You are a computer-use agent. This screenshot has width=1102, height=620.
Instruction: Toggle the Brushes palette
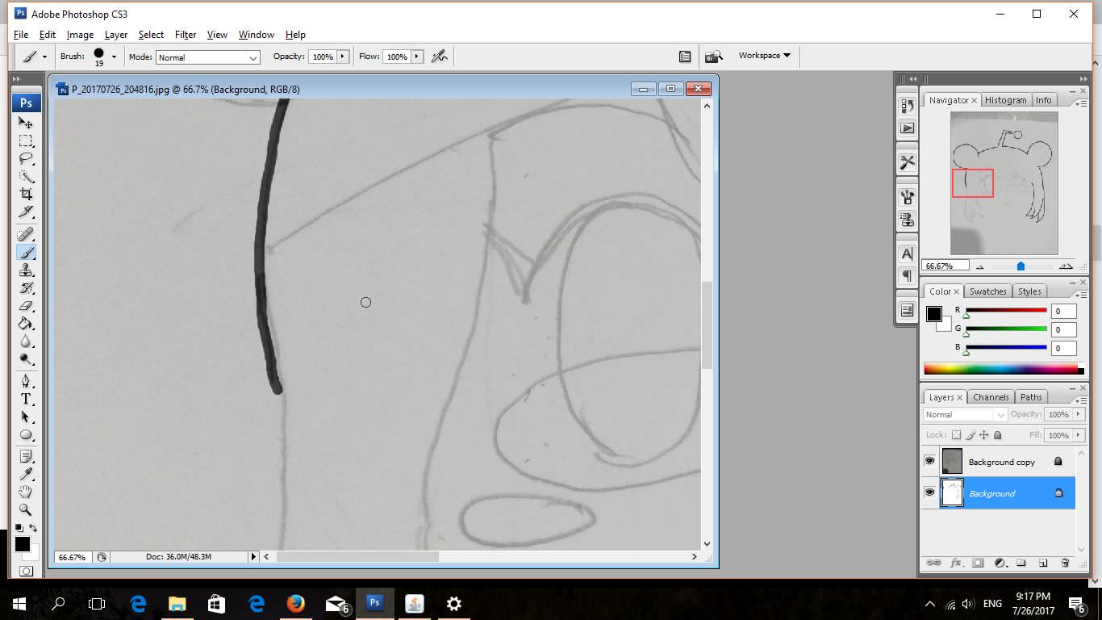(x=685, y=57)
